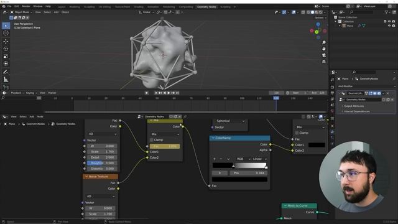This screenshot has height=224, width=398.
Task: Click ColorRamp black stop color swatch
Action: coord(239,179)
